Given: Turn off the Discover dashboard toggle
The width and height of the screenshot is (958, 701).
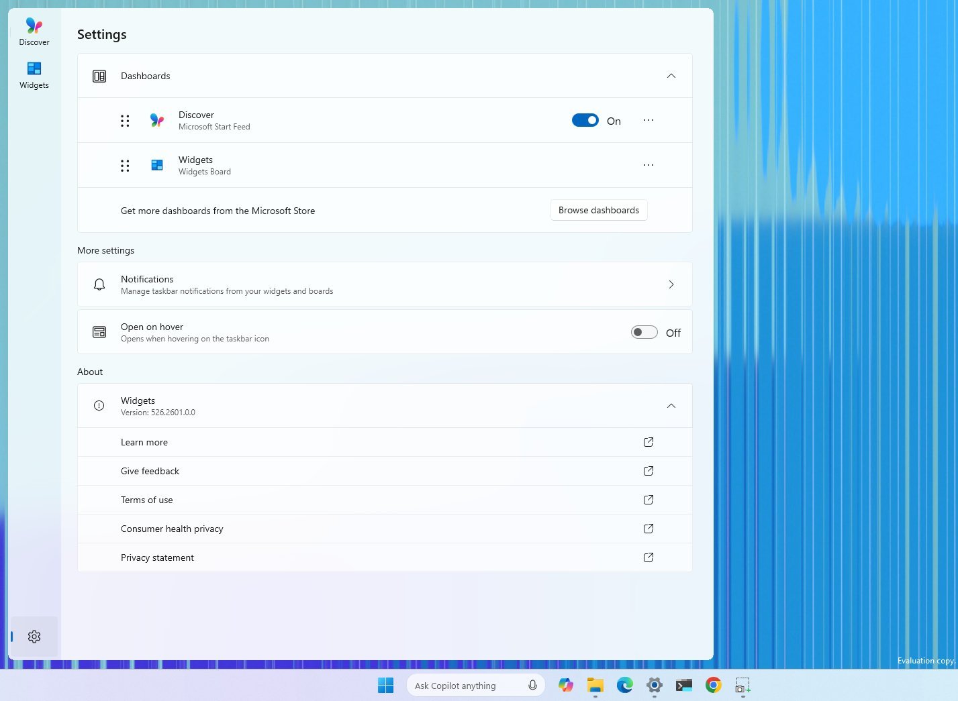Looking at the screenshot, I should (585, 120).
